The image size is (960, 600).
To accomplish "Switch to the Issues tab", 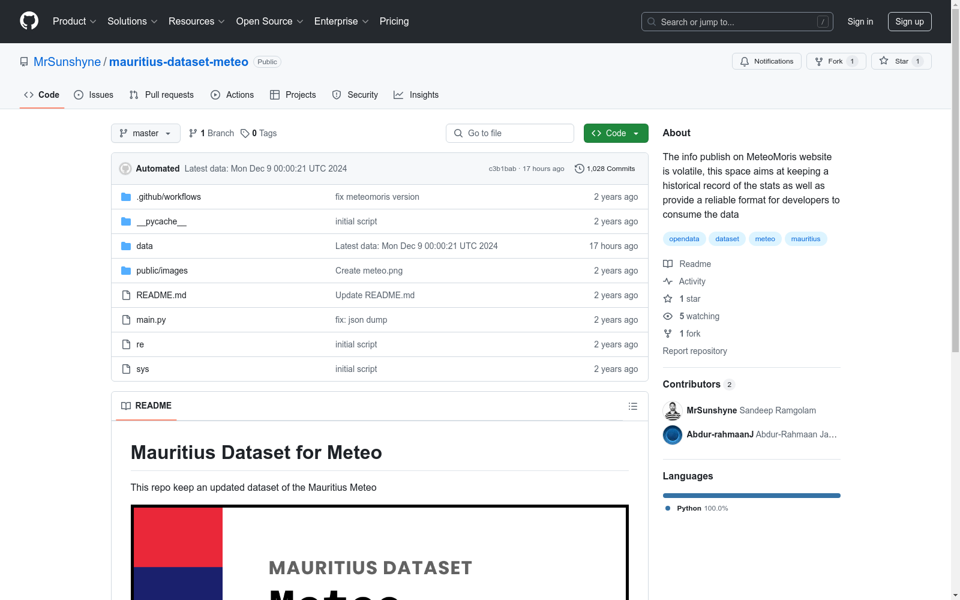I will (94, 95).
